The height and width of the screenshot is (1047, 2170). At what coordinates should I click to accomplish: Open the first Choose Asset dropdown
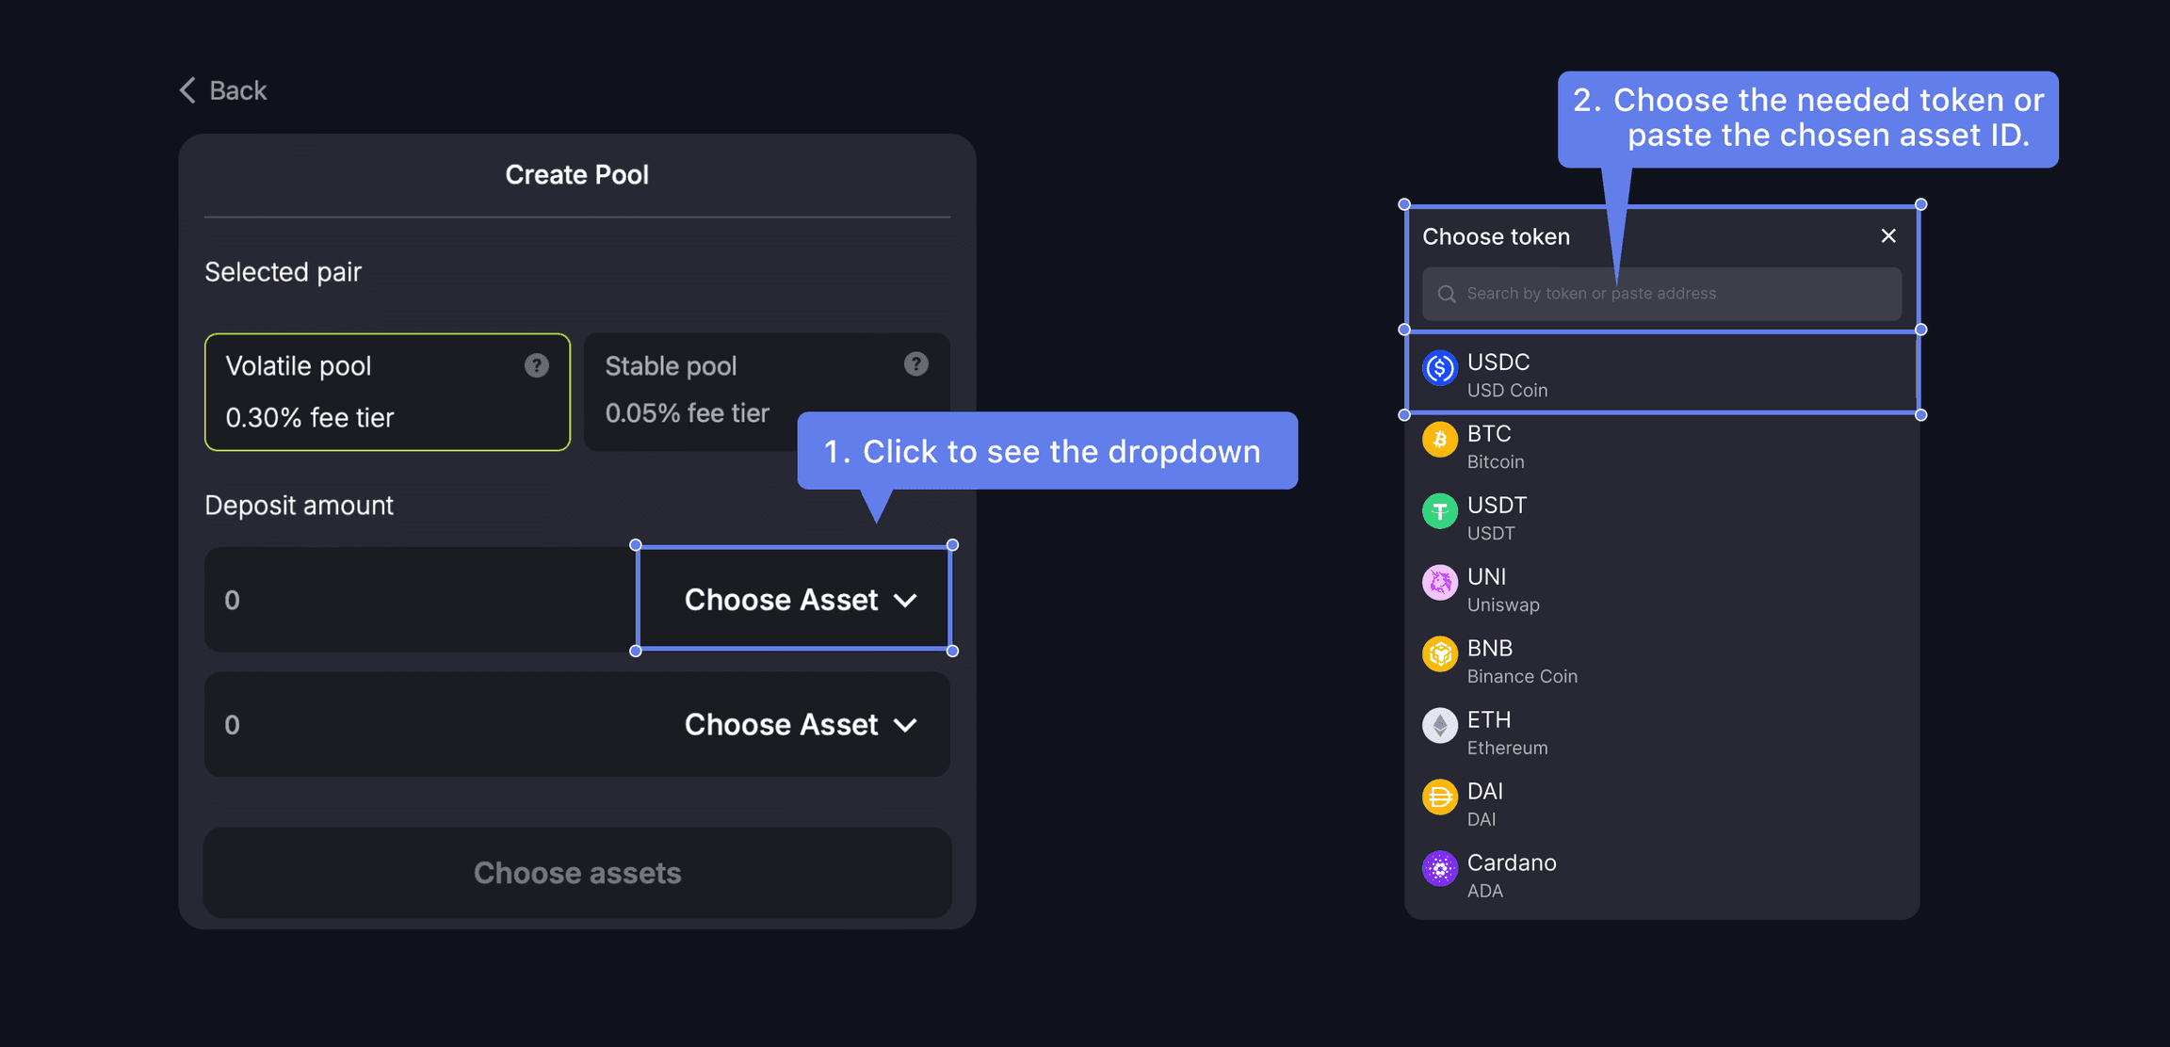pos(794,600)
